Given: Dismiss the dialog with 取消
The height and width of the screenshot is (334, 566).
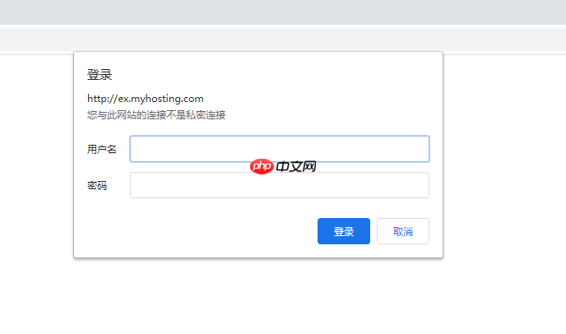Looking at the screenshot, I should point(403,231).
